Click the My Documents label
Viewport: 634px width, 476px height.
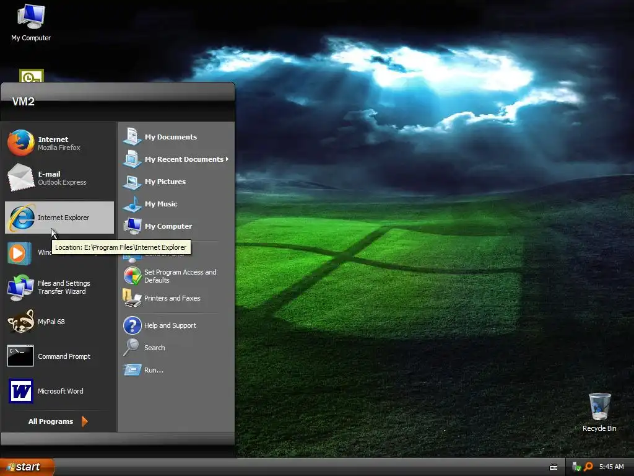171,137
